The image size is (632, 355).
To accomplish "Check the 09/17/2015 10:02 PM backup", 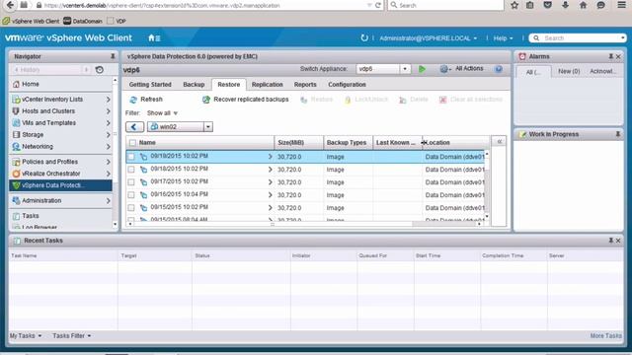I will (131, 182).
